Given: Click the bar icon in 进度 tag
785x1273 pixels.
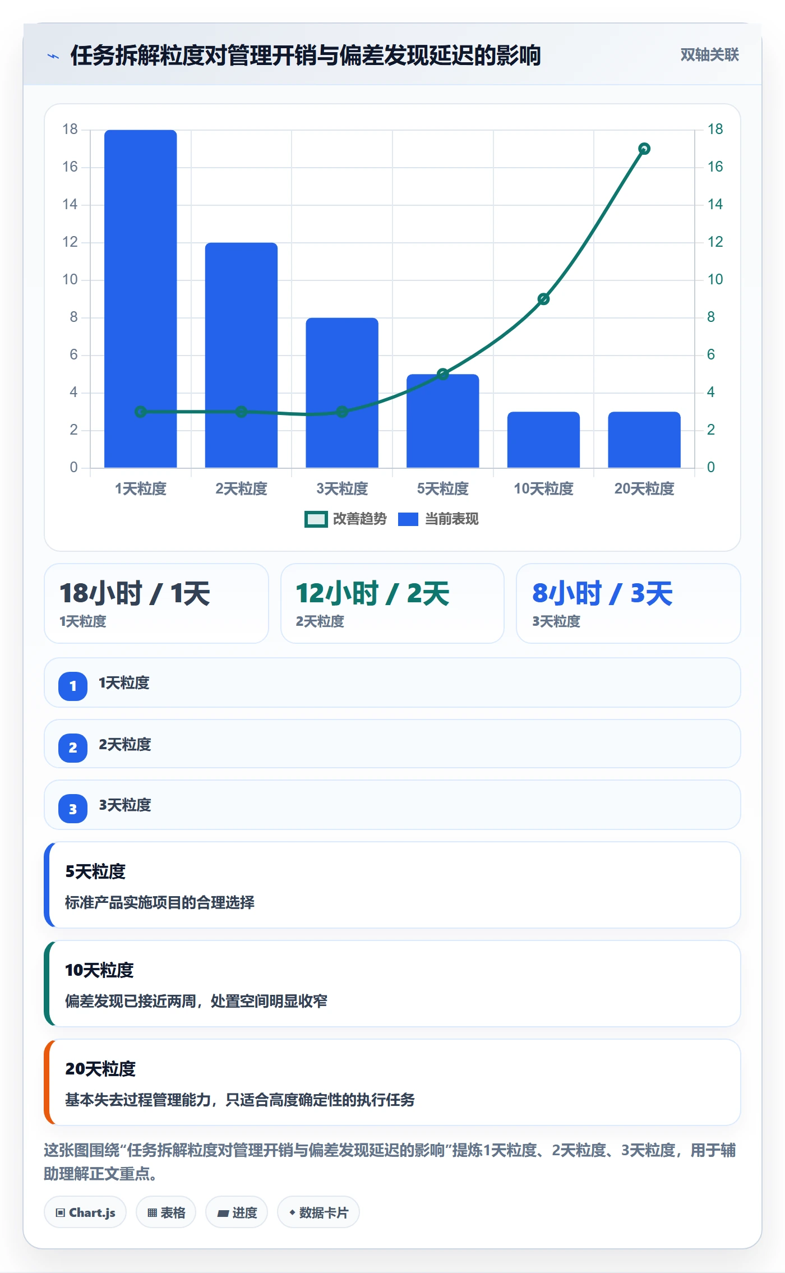Looking at the screenshot, I should (223, 1214).
